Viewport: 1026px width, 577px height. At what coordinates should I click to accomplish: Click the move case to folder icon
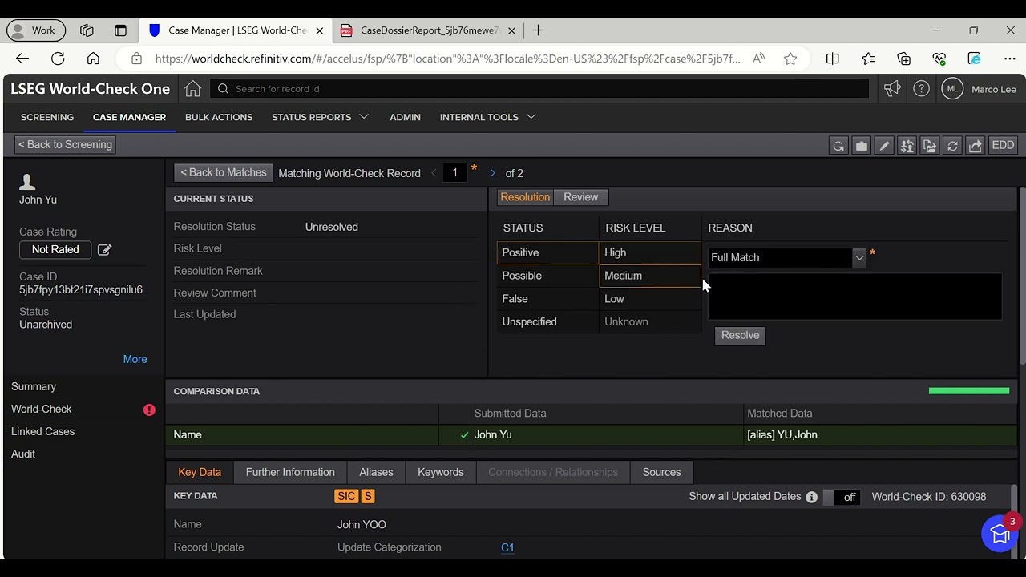click(x=930, y=145)
